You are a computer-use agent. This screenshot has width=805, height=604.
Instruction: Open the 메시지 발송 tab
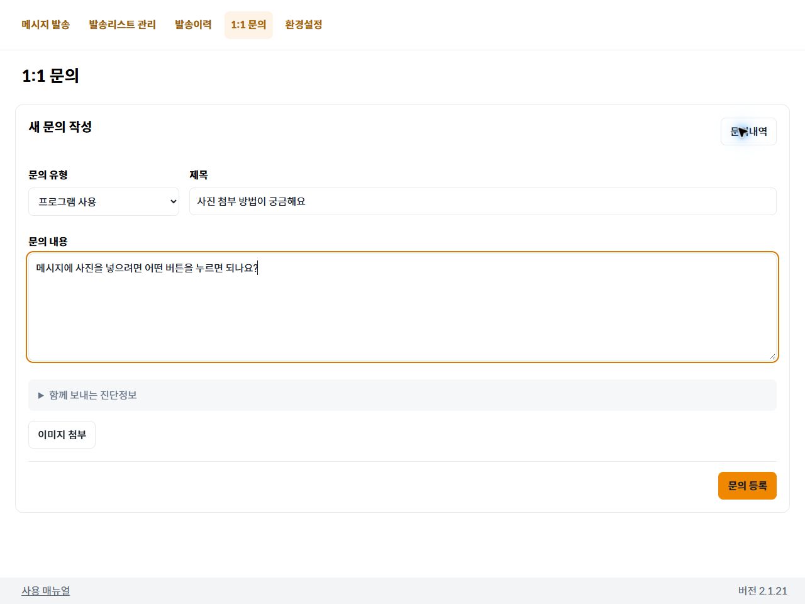tap(45, 25)
